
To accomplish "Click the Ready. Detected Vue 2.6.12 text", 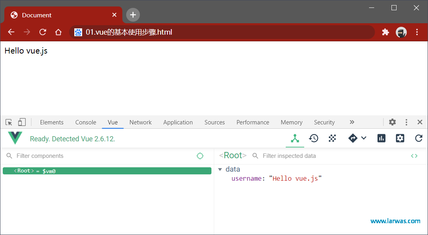I will tap(73, 139).
